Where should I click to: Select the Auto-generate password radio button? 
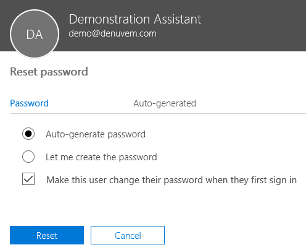click(x=28, y=134)
